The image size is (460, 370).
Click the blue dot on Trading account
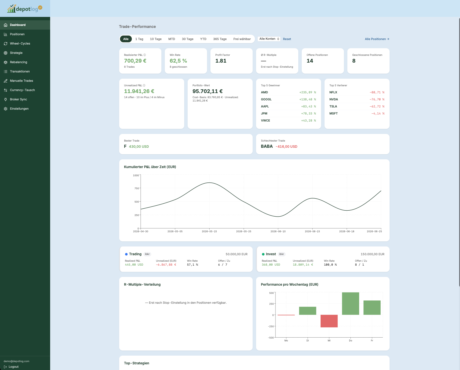[x=126, y=254]
